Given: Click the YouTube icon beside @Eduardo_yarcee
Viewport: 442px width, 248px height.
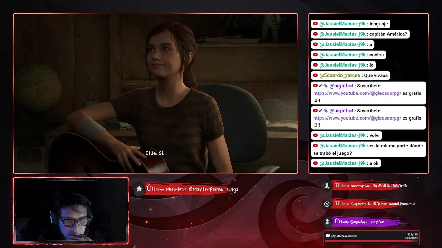Looking at the screenshot, I should tap(315, 75).
